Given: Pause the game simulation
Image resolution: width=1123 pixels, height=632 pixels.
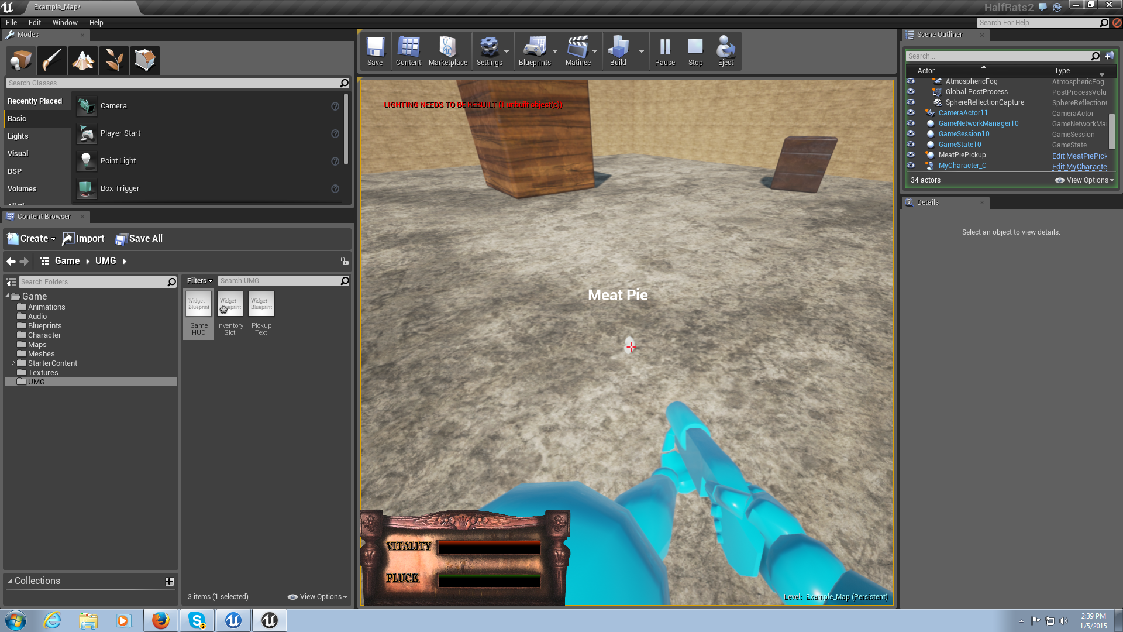Looking at the screenshot, I should pyautogui.click(x=665, y=51).
